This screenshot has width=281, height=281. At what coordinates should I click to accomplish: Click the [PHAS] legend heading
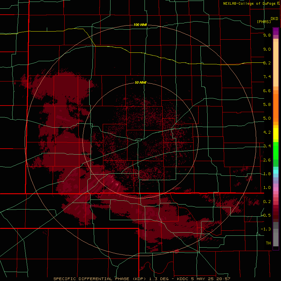[x=264, y=22]
